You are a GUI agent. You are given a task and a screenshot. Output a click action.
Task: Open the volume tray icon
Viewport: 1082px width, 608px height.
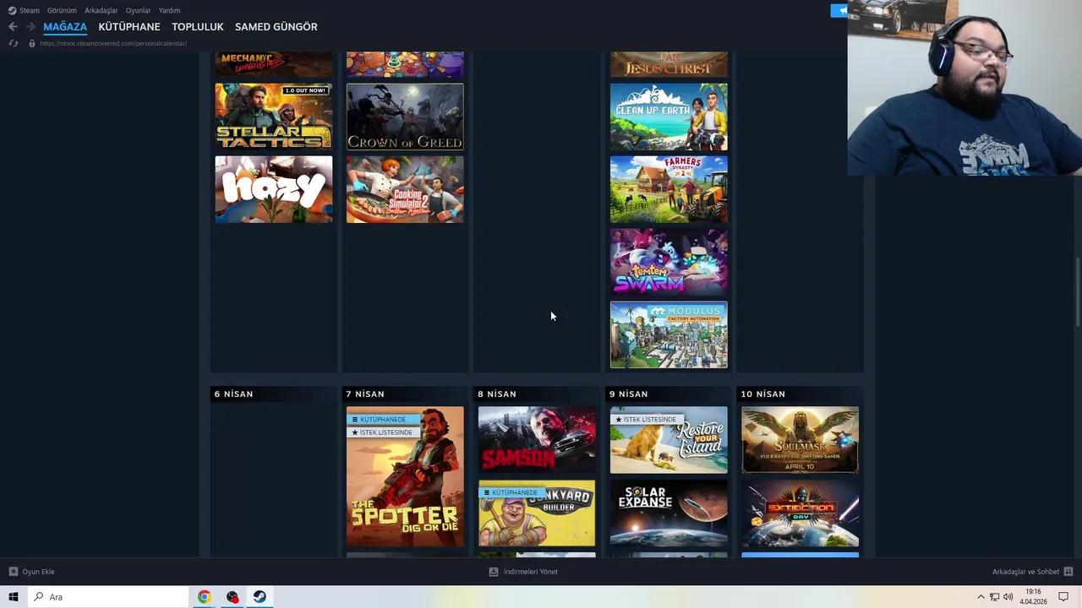point(1008,597)
